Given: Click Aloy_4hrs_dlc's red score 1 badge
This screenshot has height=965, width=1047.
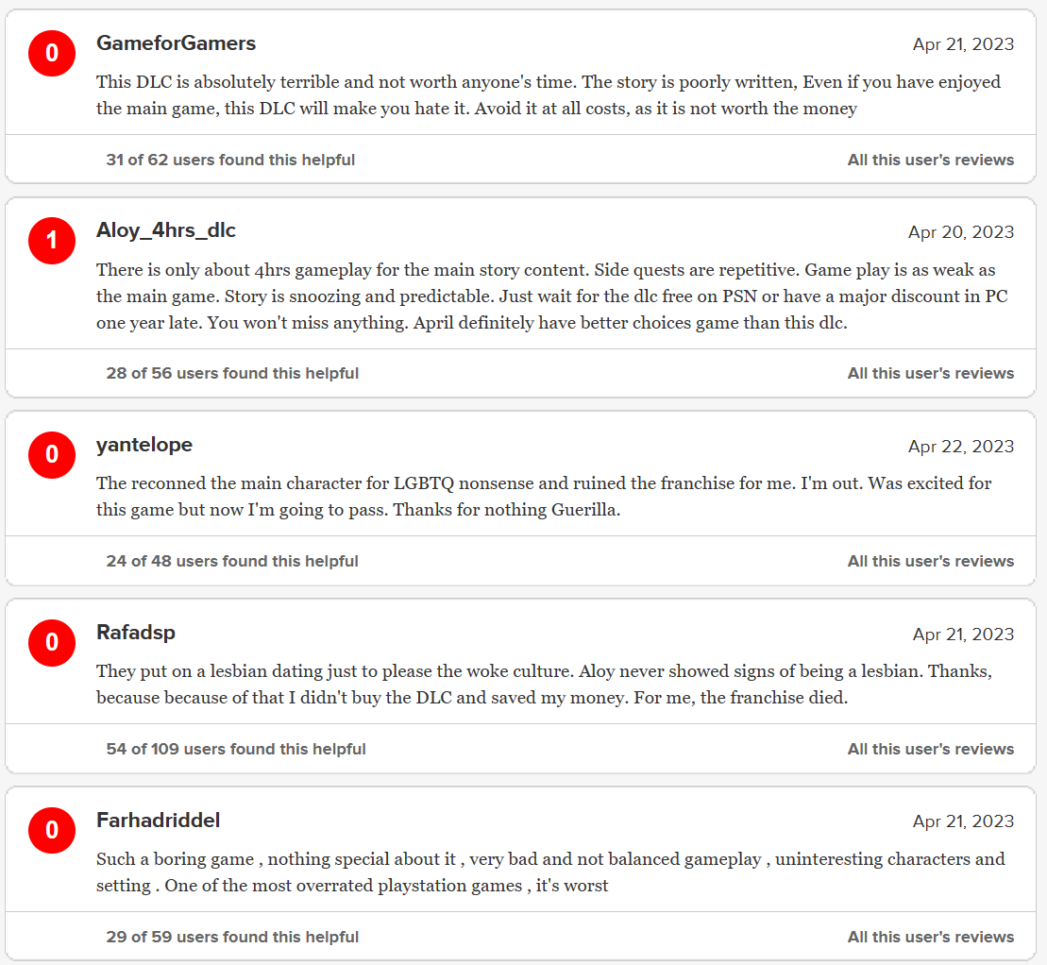Looking at the screenshot, I should pos(52,241).
